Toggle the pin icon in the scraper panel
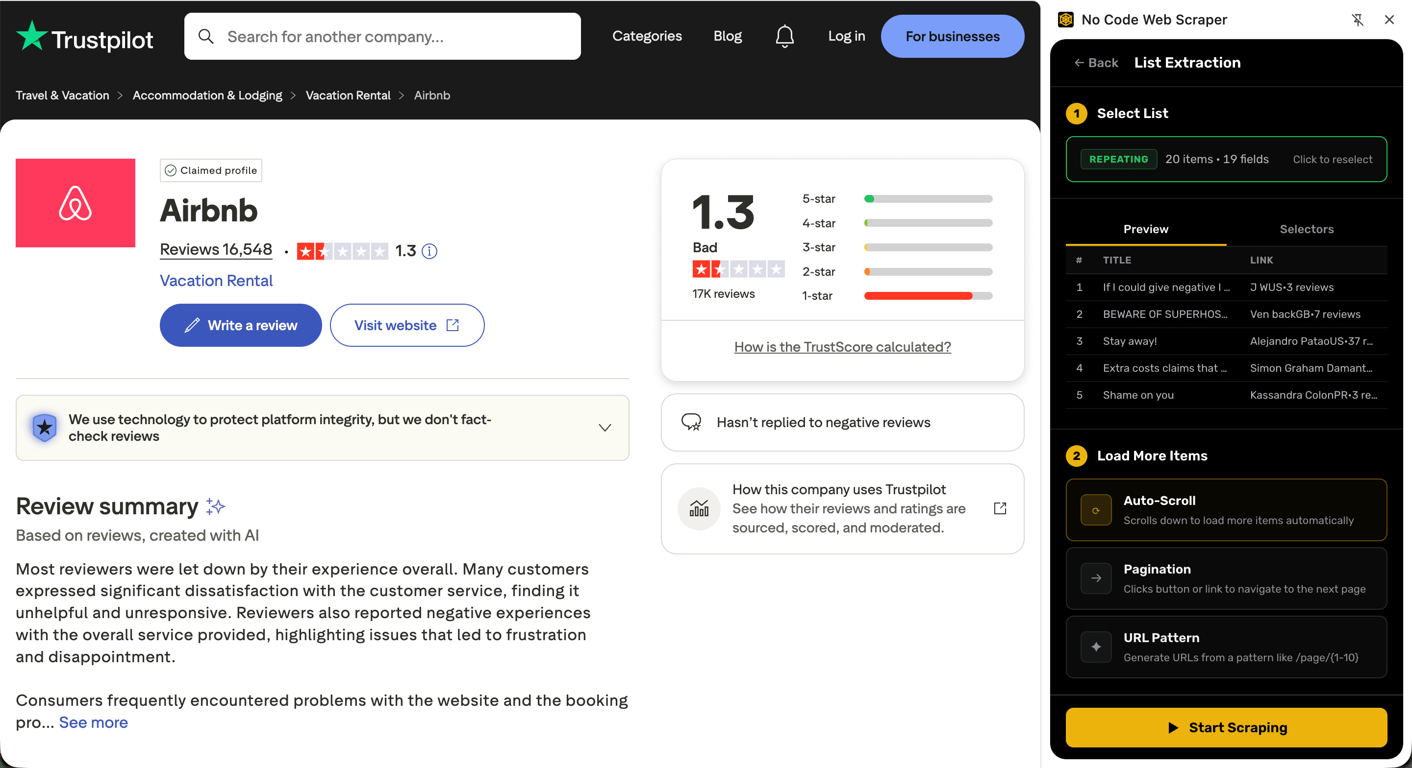 1358,19
